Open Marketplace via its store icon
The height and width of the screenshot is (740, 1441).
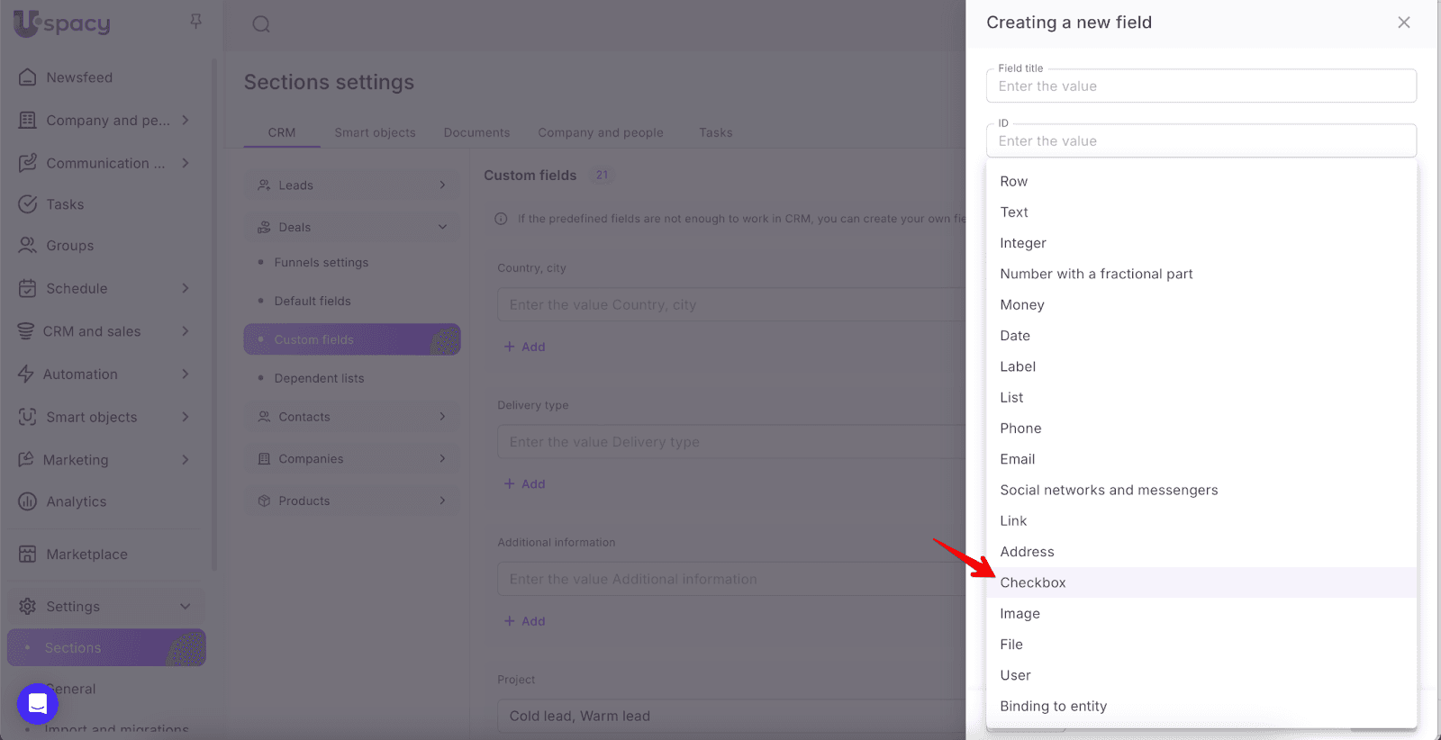click(x=28, y=555)
